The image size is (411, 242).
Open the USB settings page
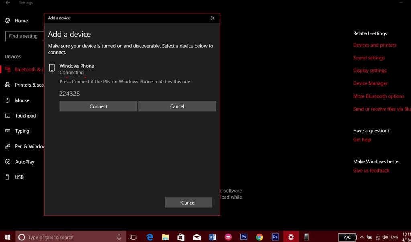(x=19, y=177)
